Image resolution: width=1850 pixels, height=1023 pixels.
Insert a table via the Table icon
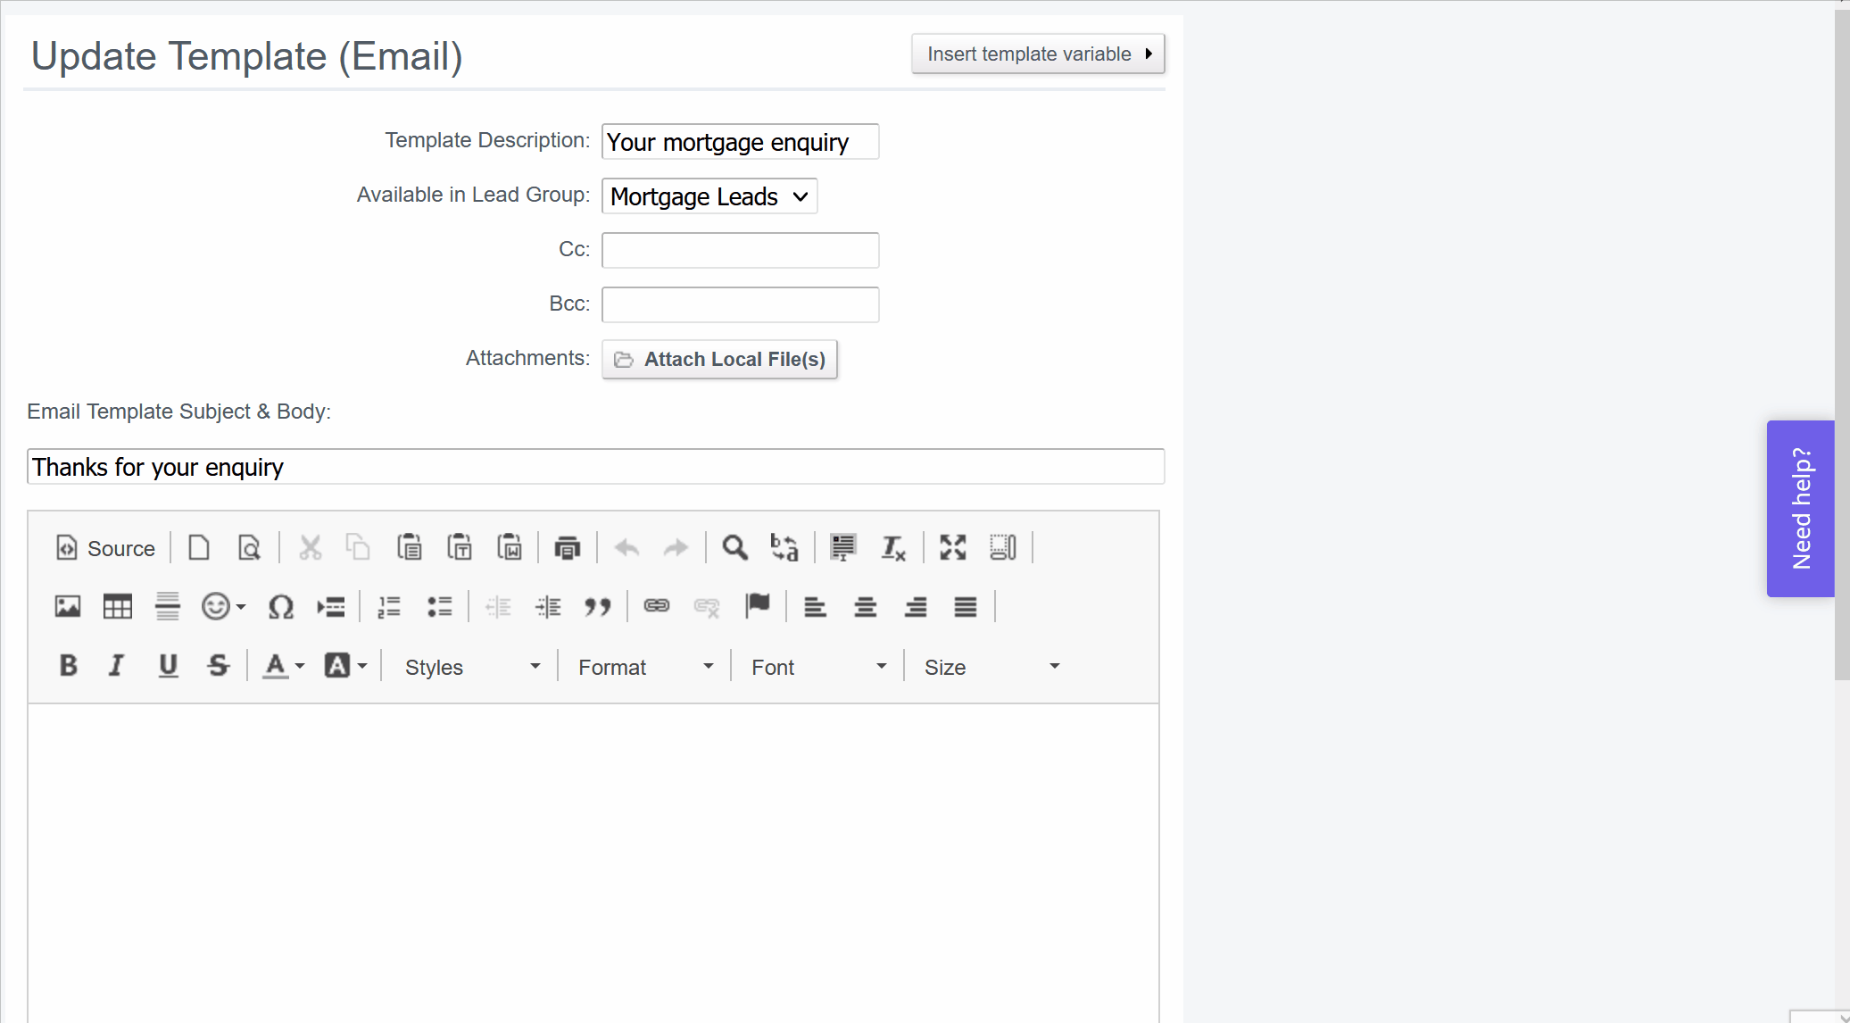(x=118, y=607)
